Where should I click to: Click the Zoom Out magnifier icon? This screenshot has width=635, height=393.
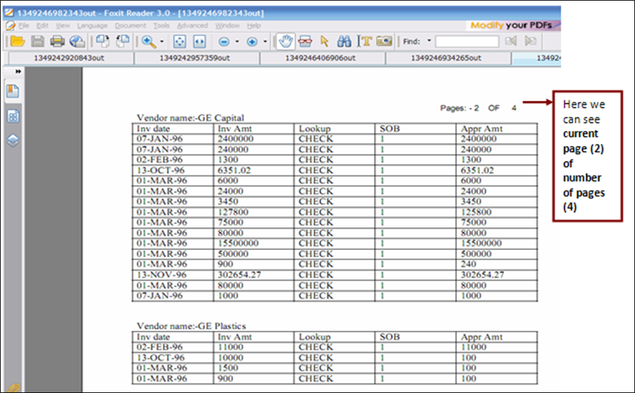pos(224,41)
